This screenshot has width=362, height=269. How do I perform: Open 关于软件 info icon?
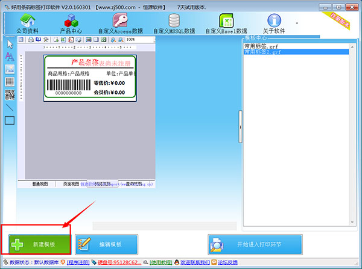click(274, 20)
